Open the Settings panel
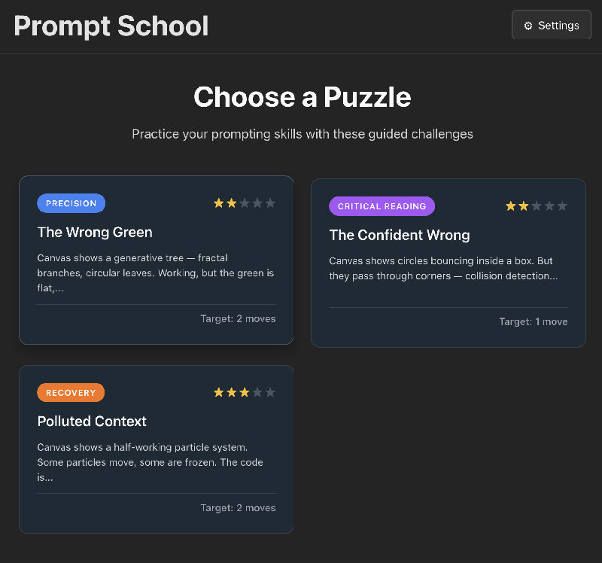This screenshot has width=602, height=563. (551, 24)
